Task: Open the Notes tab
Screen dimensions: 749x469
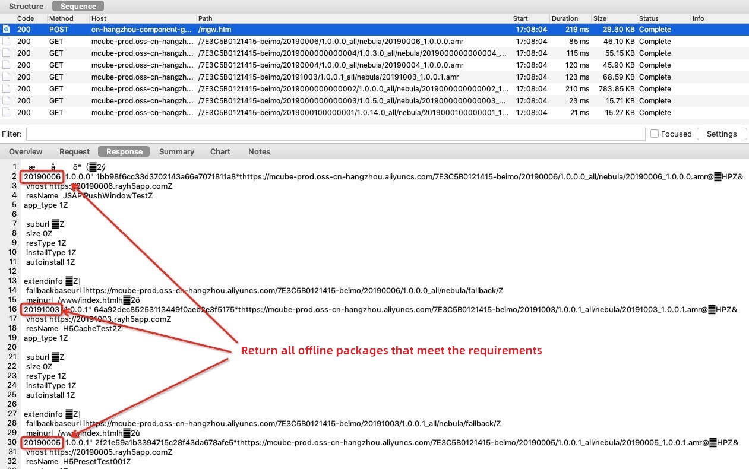Action: click(x=259, y=151)
